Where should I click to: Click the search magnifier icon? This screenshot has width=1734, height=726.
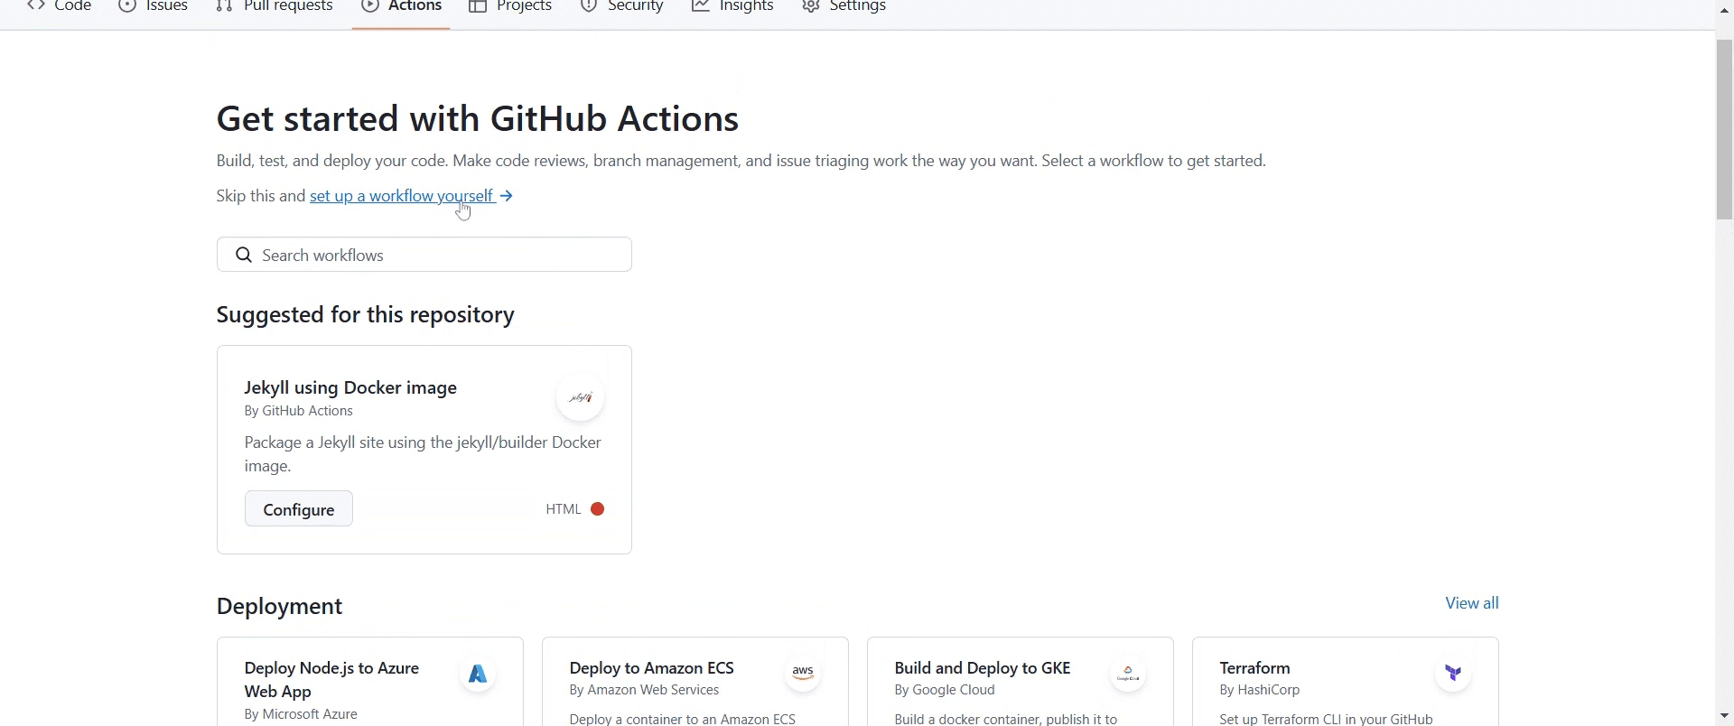point(244,256)
